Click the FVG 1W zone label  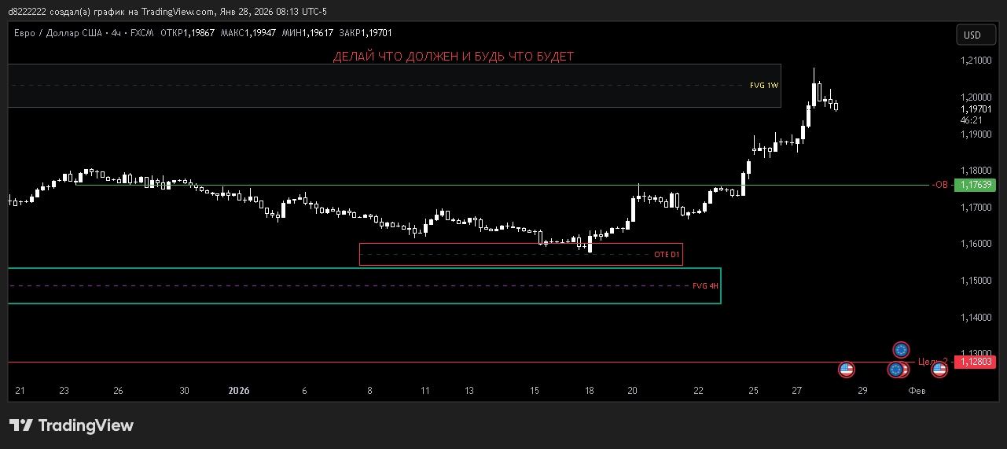point(763,85)
